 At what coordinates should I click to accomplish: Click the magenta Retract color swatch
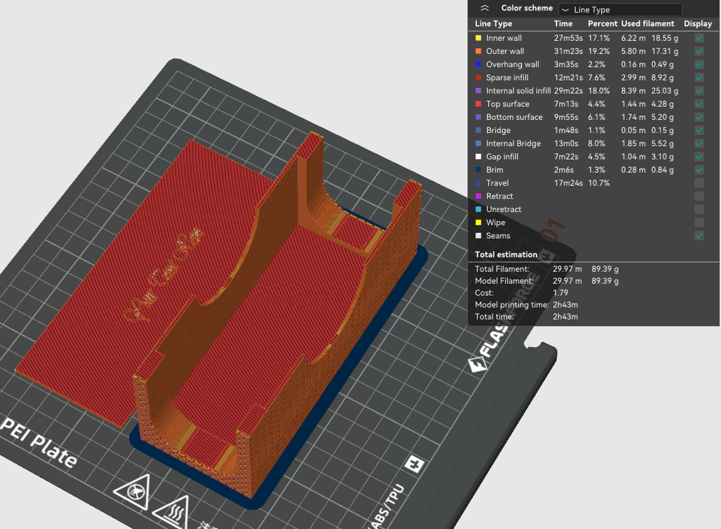click(478, 196)
